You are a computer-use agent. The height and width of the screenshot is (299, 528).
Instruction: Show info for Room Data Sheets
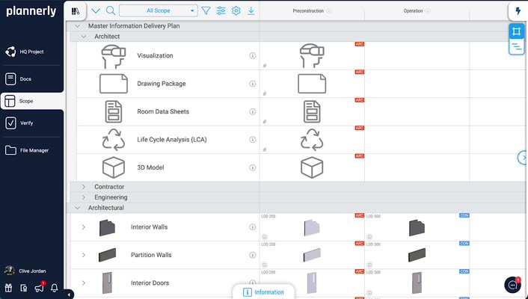click(x=253, y=111)
